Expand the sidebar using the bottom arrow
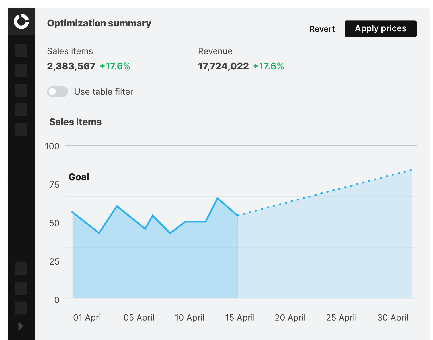 tap(20, 326)
